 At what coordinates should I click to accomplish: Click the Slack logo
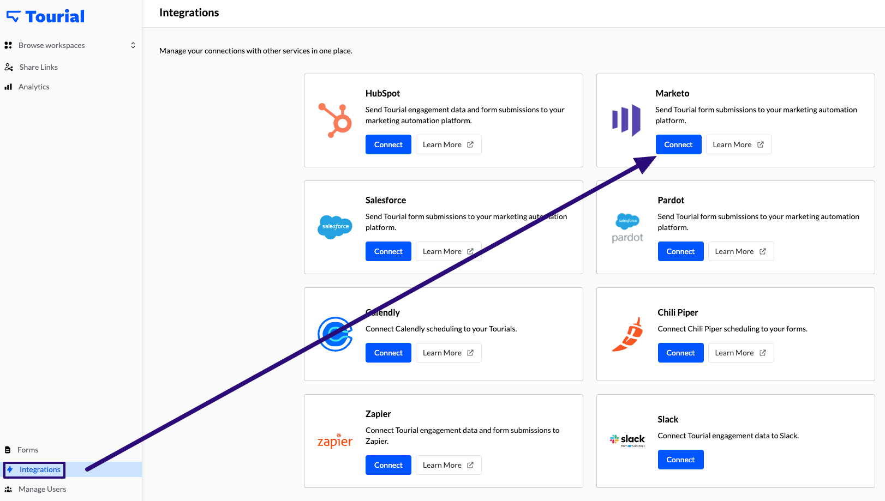coord(627,440)
